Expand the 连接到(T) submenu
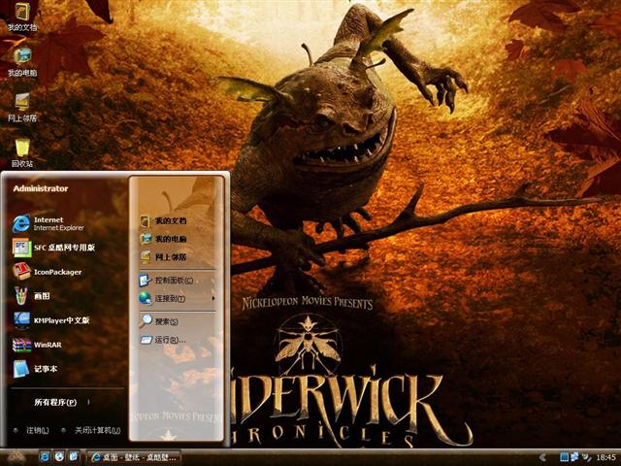This screenshot has width=621, height=466. coord(177,298)
